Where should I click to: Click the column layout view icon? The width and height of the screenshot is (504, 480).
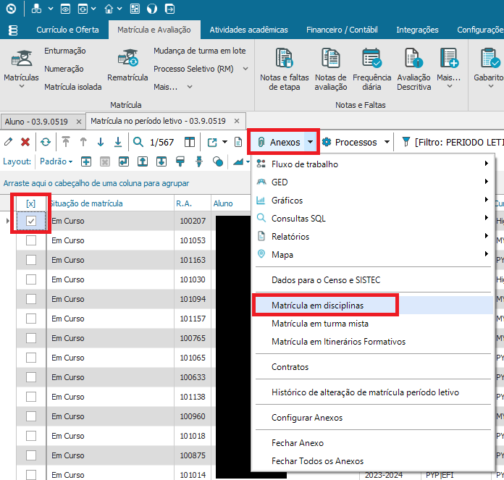click(x=190, y=142)
